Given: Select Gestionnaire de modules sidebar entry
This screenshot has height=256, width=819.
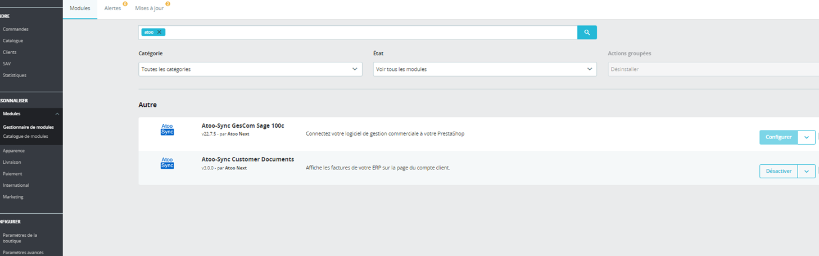Looking at the screenshot, I should 28,127.
